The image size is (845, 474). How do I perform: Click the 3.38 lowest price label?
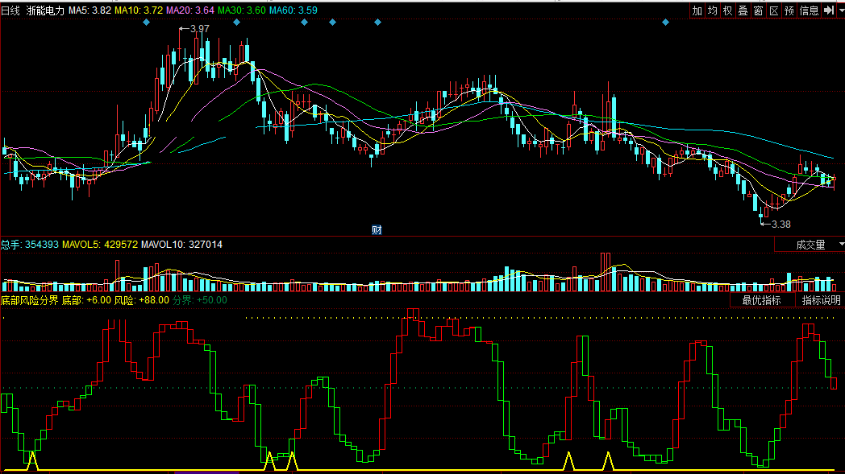coord(780,225)
